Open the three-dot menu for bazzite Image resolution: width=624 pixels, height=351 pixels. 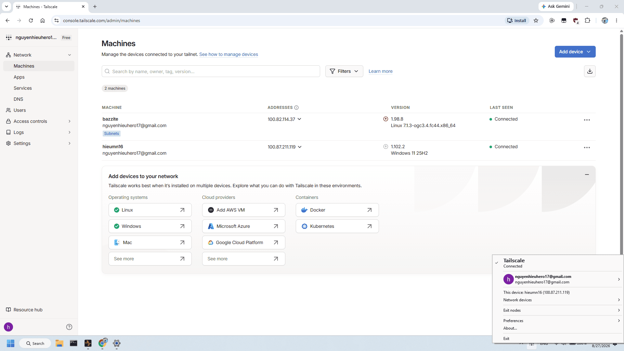[x=587, y=120]
